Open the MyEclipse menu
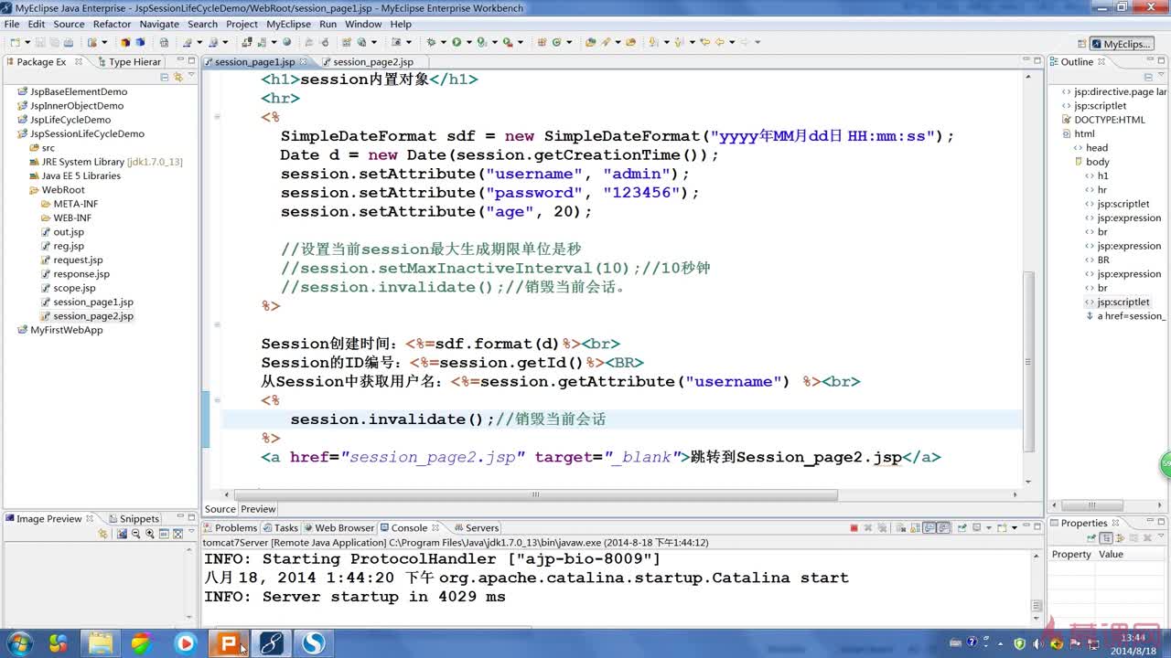Viewport: 1171px width, 658px height. (x=288, y=24)
